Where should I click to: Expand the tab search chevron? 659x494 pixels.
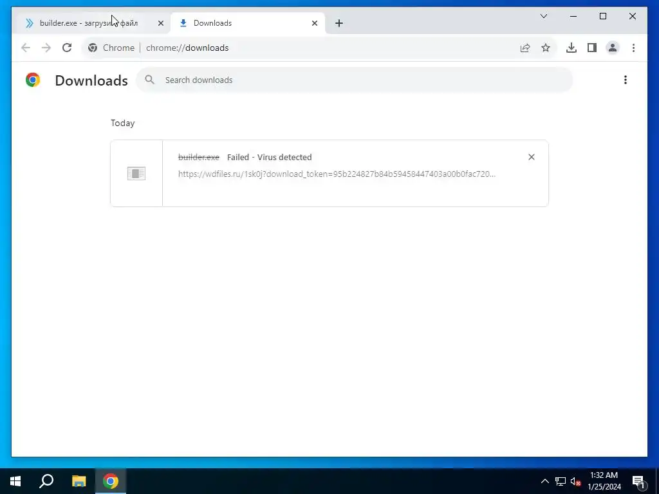pos(543,16)
